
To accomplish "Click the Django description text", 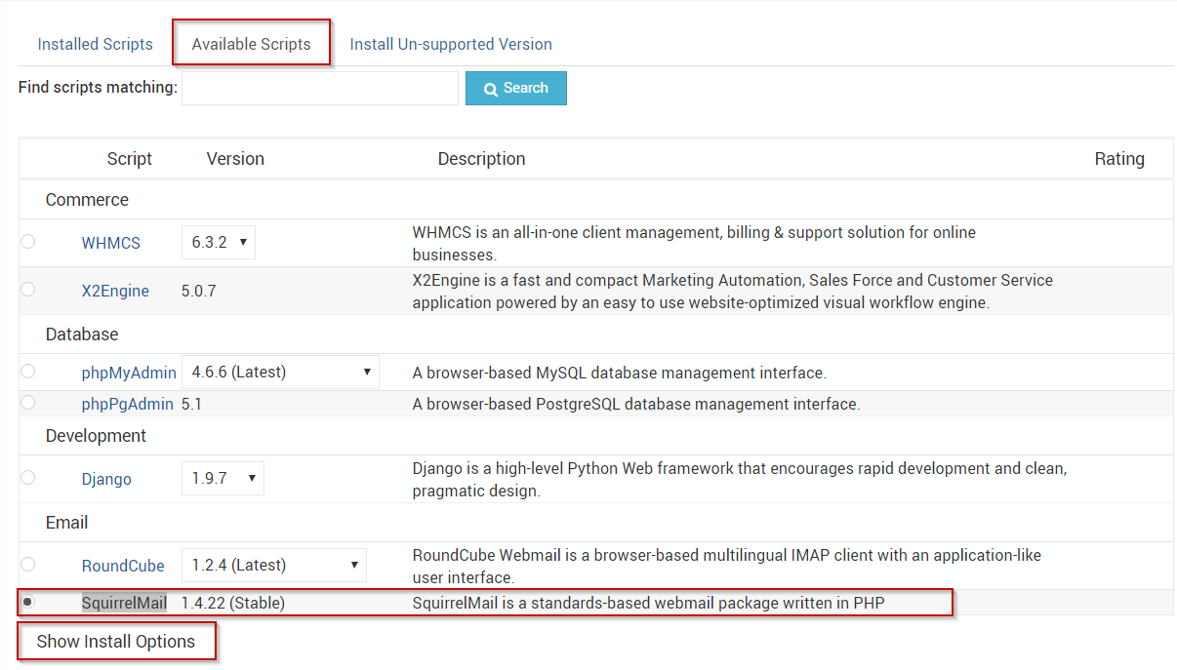I will coord(740,479).
